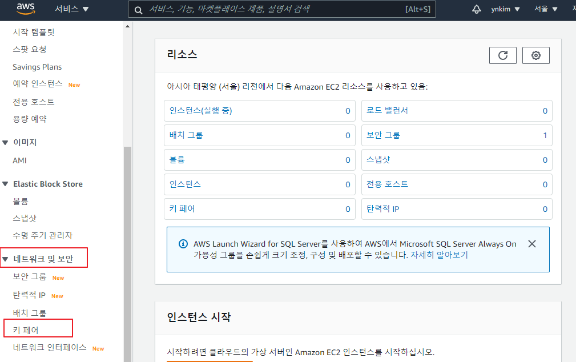576x362 pixels.
Task: Open the 로드 밸런서 resource link
Action: (387, 111)
